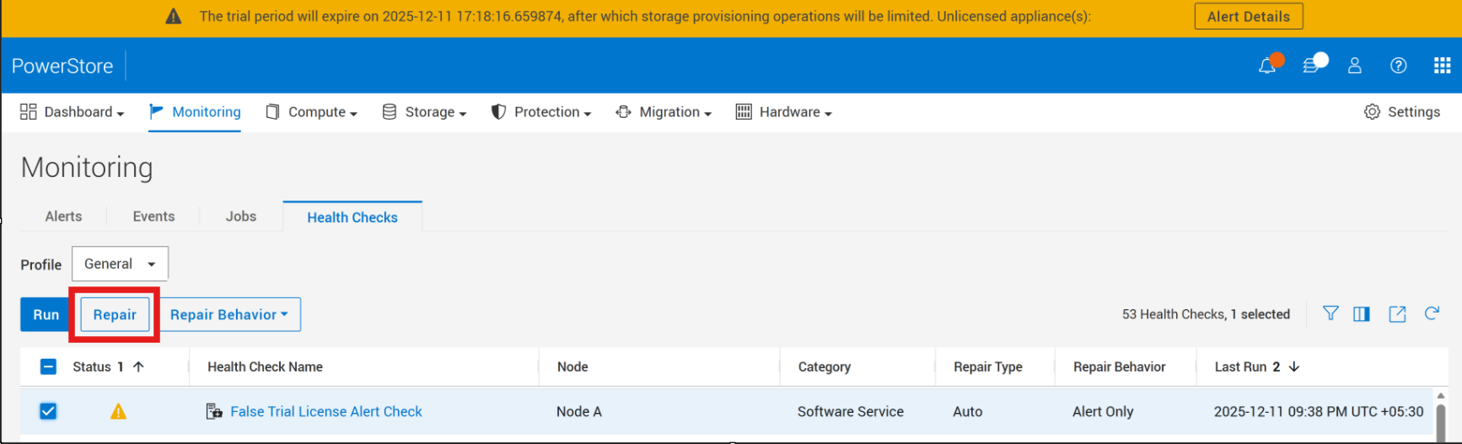This screenshot has height=444, width=1462.
Task: Toggle the select-all header checkbox
Action: click(x=48, y=366)
